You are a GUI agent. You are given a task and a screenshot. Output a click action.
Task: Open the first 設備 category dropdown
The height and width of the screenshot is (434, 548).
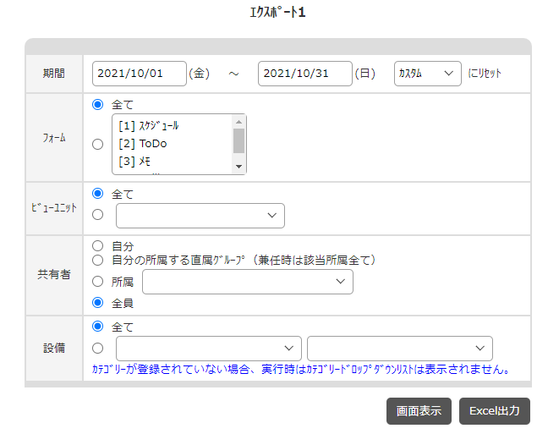tap(209, 349)
